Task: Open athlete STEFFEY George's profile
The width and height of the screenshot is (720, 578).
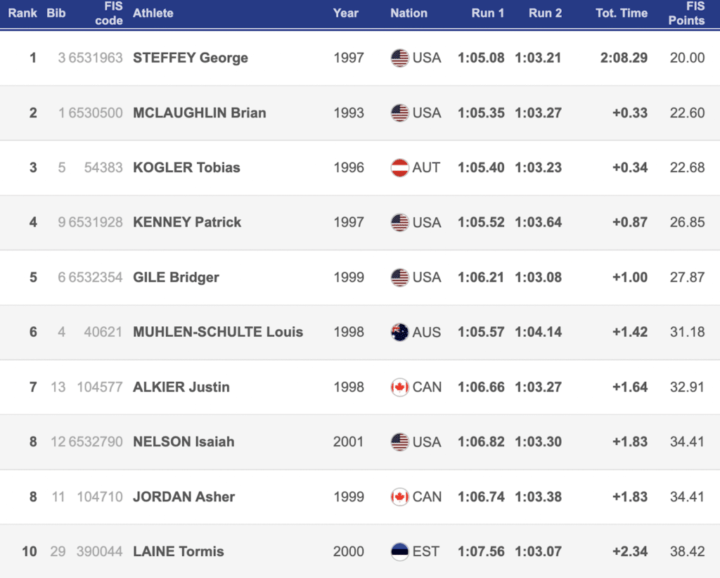Action: click(x=190, y=58)
